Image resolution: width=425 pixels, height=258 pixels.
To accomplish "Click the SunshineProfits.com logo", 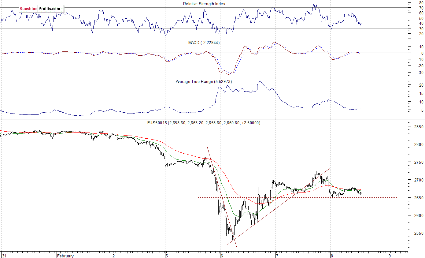I will pyautogui.click(x=41, y=9).
